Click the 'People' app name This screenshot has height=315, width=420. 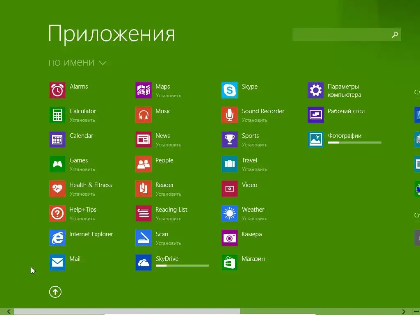(x=164, y=160)
